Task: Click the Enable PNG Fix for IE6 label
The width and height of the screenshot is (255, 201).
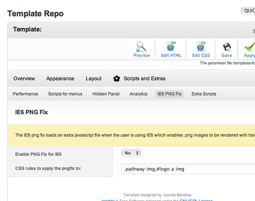Action: click(x=39, y=154)
